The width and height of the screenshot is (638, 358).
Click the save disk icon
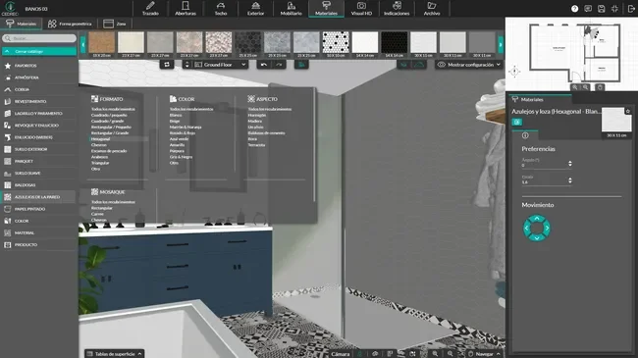point(602,9)
